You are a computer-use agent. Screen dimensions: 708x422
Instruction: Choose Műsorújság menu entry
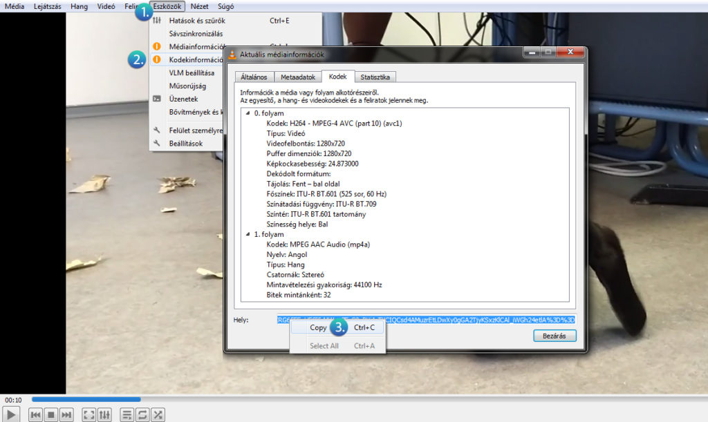[x=187, y=86]
